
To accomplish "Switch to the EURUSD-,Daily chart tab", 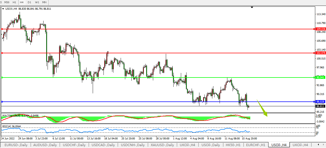I will (16, 145).
